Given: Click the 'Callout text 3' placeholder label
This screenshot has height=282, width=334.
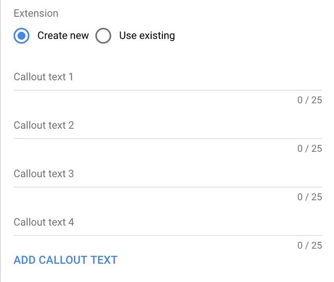Looking at the screenshot, I should (x=44, y=174).
